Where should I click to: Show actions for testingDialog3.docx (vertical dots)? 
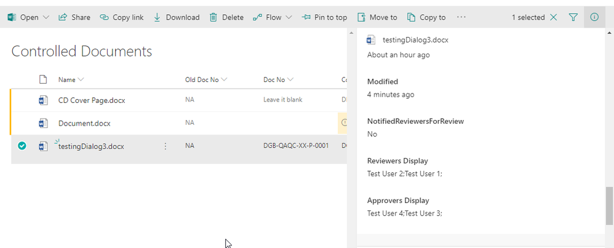click(165, 146)
